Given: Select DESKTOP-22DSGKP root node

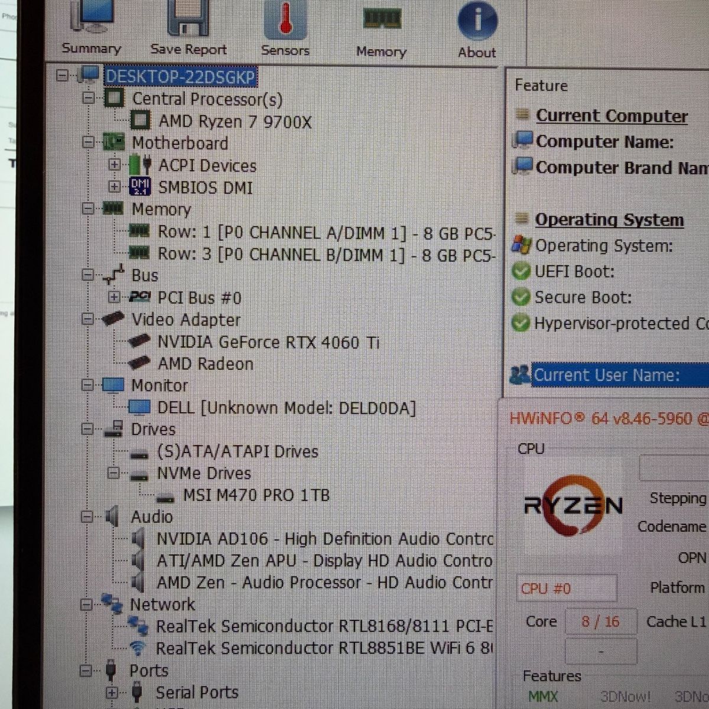Looking at the screenshot, I should pyautogui.click(x=180, y=77).
